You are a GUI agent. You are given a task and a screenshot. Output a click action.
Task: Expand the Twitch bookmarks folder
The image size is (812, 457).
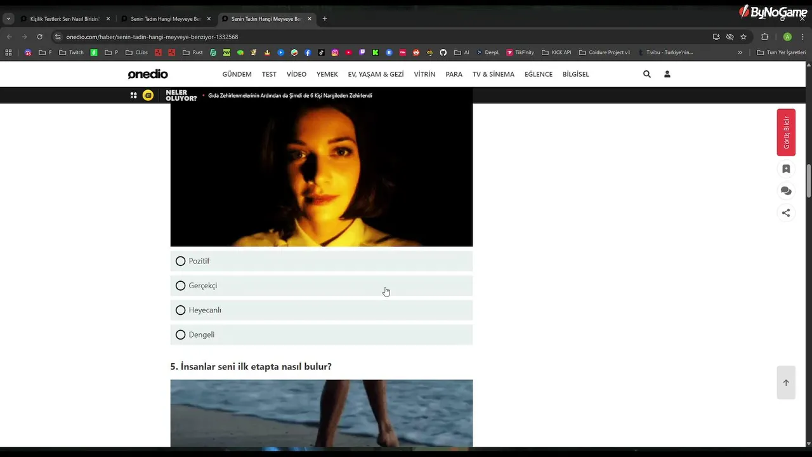pos(72,53)
